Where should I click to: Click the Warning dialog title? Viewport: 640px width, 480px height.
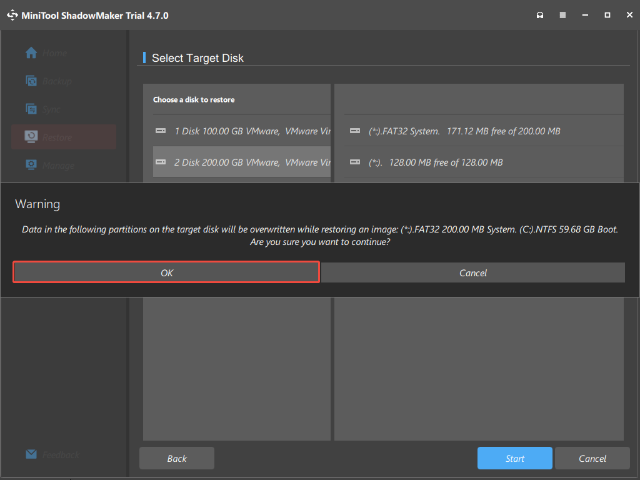tap(37, 204)
